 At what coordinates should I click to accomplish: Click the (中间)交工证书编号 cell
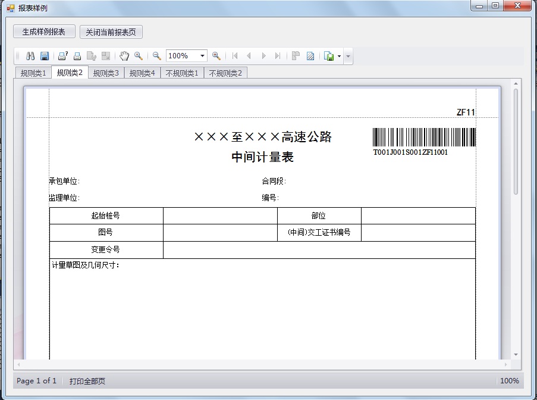tap(319, 232)
